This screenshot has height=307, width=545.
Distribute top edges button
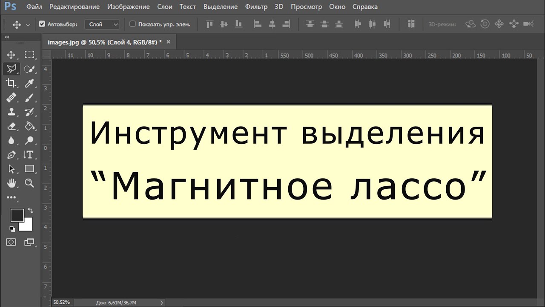[310, 24]
